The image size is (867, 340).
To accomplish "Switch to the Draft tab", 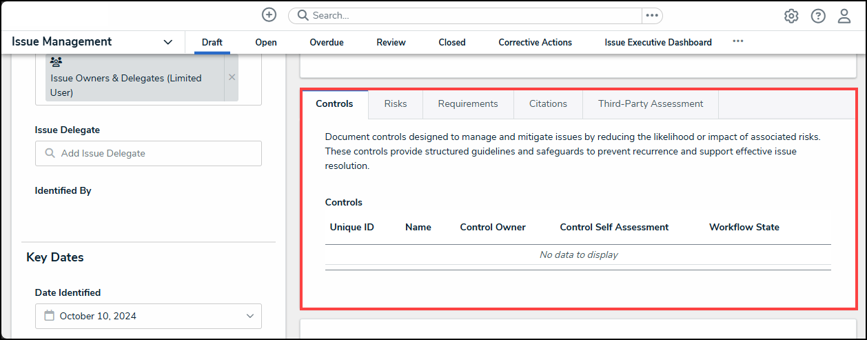I will 212,42.
